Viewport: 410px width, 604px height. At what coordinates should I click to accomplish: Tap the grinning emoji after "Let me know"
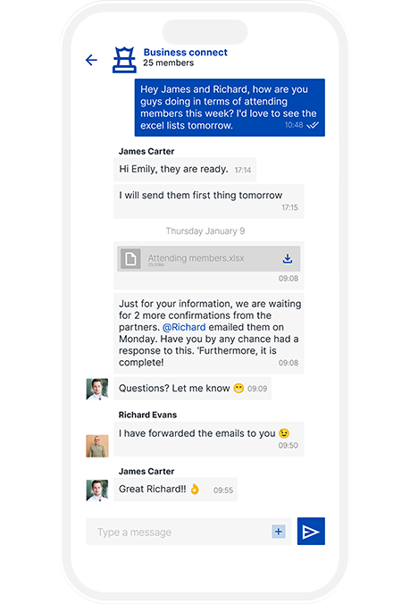tap(238, 389)
